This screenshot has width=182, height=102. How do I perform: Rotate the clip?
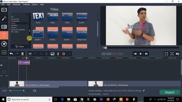click(36, 54)
